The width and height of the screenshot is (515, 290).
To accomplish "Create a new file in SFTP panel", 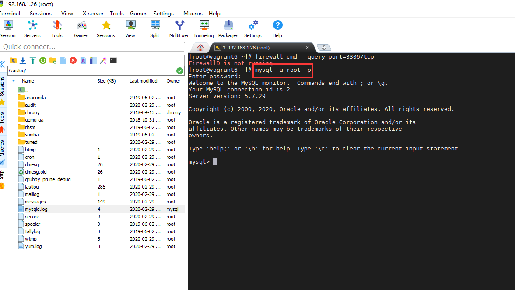I will click(63, 60).
